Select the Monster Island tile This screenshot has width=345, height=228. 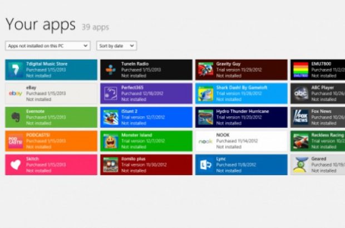(x=146, y=141)
